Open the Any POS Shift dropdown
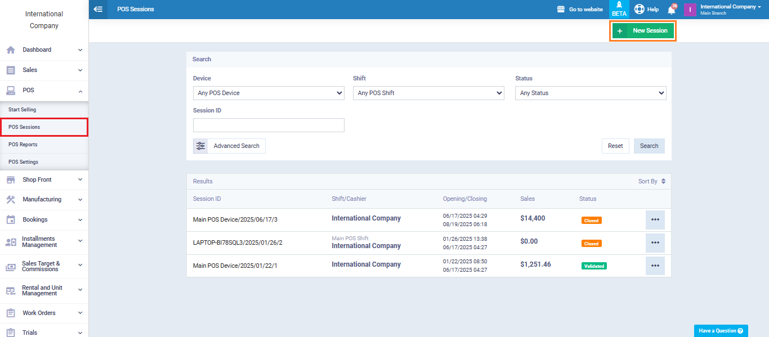The height and width of the screenshot is (337, 769). pyautogui.click(x=428, y=93)
